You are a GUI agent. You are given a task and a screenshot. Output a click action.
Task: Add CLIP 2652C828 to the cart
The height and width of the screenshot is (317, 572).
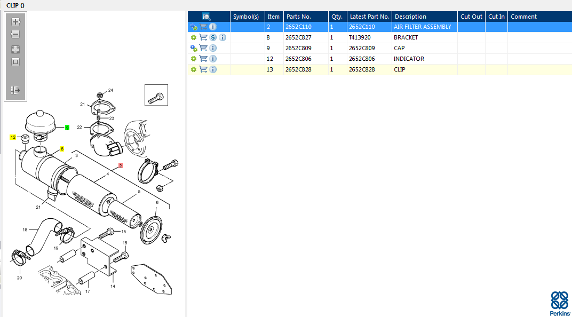point(203,69)
